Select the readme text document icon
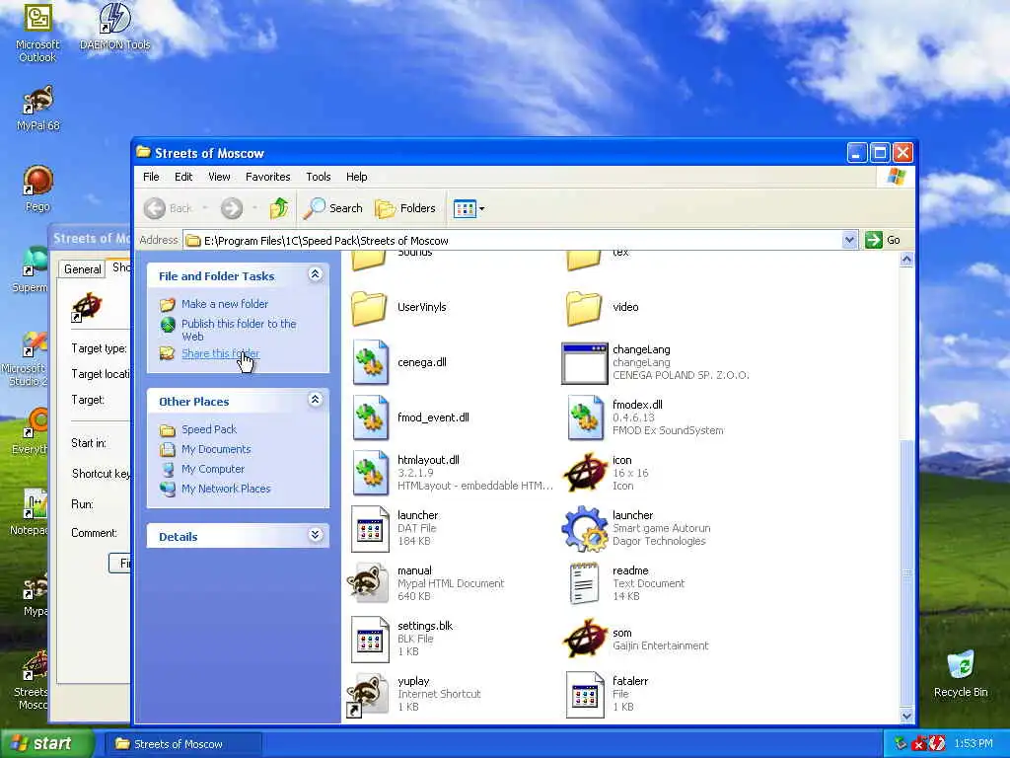The width and height of the screenshot is (1010, 758). [x=584, y=583]
